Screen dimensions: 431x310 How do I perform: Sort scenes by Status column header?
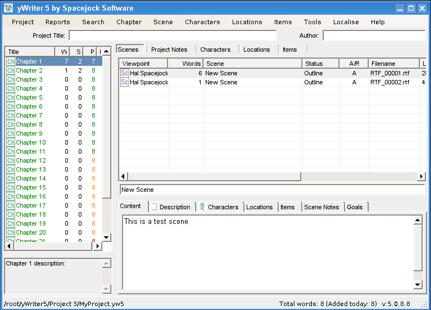pos(320,64)
